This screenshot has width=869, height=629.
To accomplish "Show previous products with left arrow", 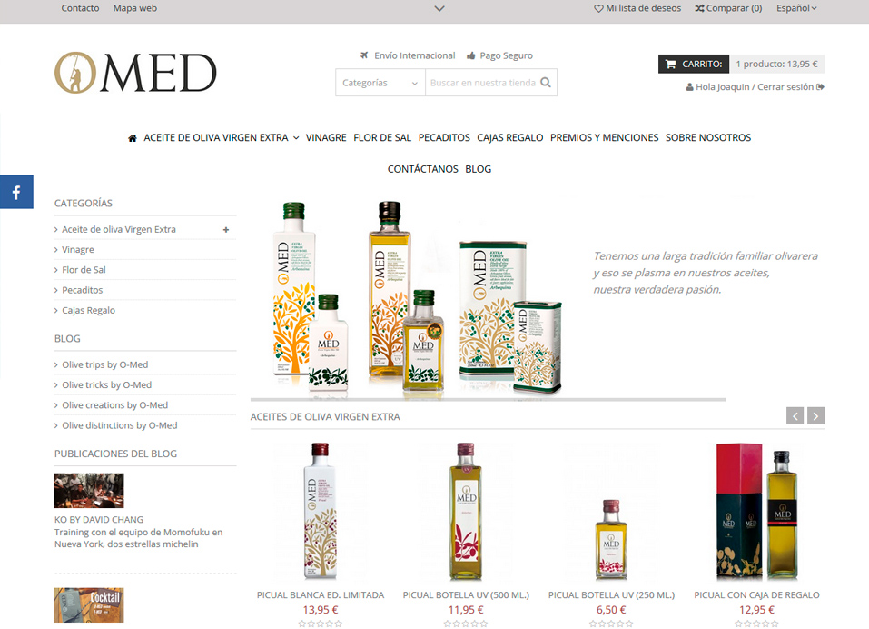I will click(x=795, y=416).
